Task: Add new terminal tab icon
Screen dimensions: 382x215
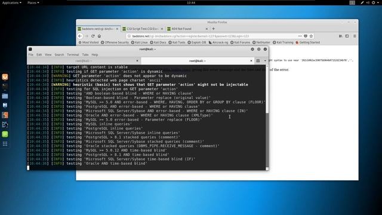Action: (x=258, y=61)
